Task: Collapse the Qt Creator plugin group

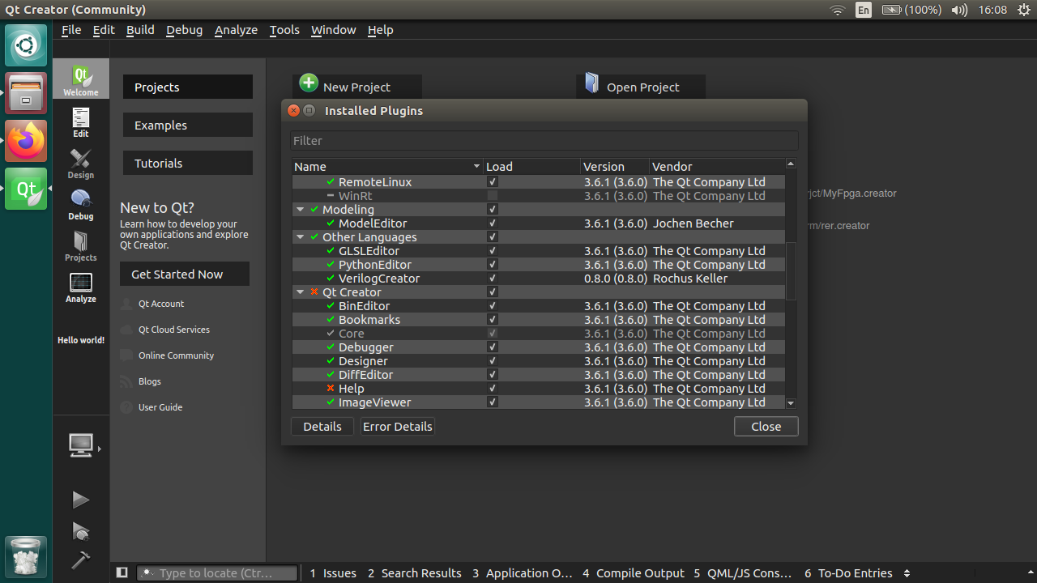Action: pyautogui.click(x=300, y=291)
